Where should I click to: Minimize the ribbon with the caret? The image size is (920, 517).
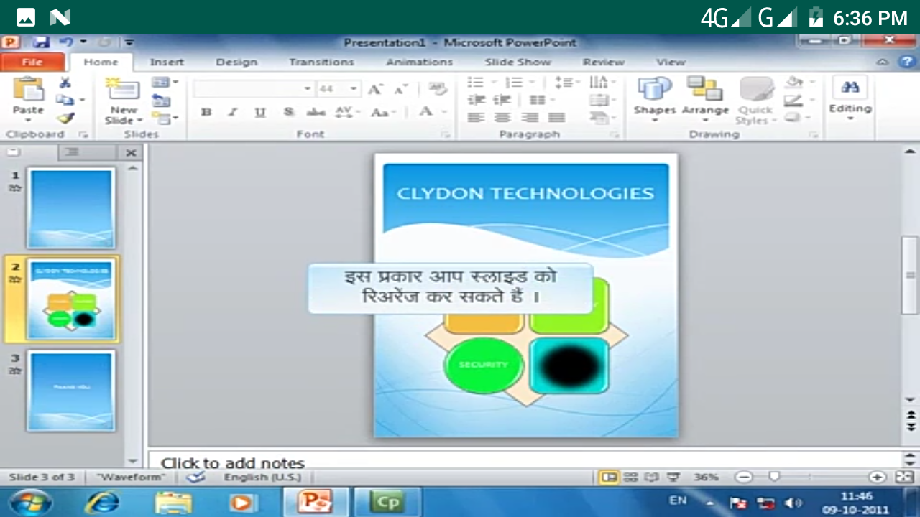[883, 62]
